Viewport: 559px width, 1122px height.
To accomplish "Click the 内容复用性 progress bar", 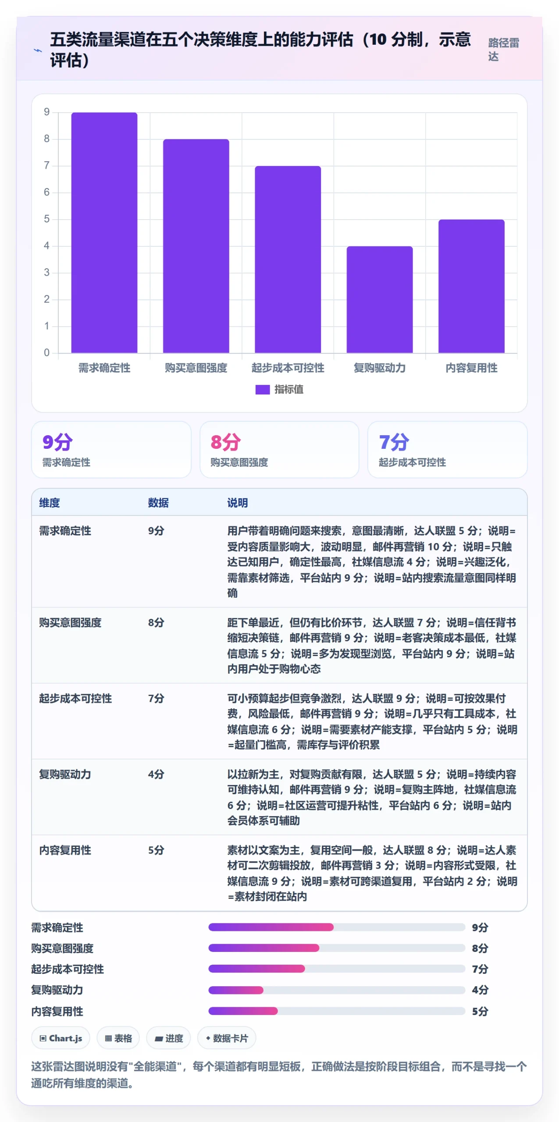I will tap(337, 1011).
